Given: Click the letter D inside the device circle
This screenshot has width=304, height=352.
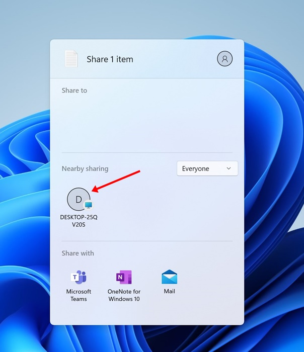Looking at the screenshot, I should [x=78, y=199].
